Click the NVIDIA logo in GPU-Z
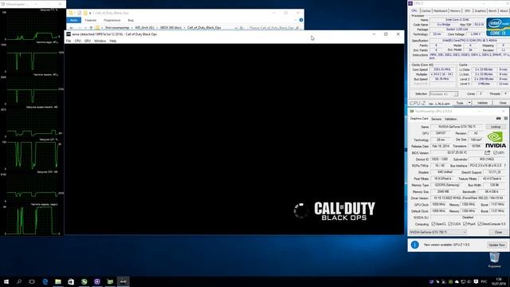 pos(496,140)
